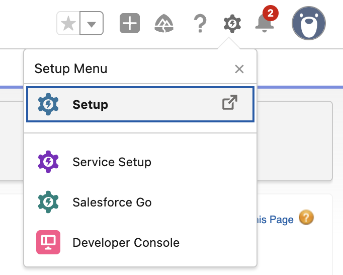Click the 'Page' help link
Screen dimensions: 343x275
276,220
